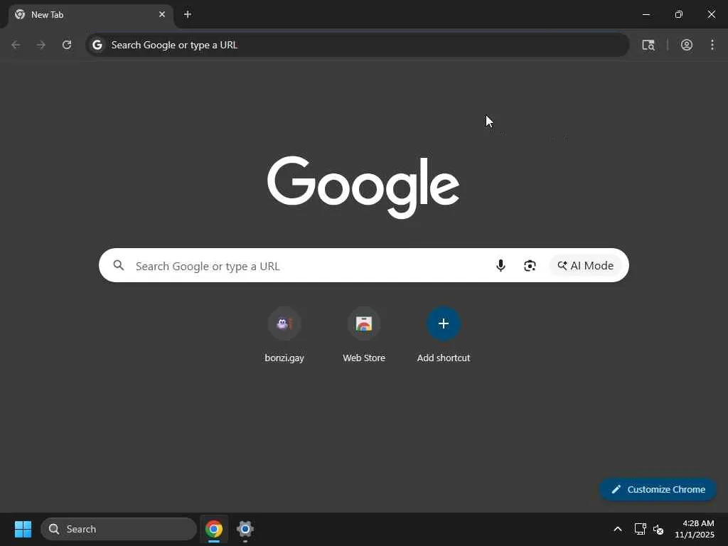
Task: Restore down the Chrome window
Action: tap(679, 14)
